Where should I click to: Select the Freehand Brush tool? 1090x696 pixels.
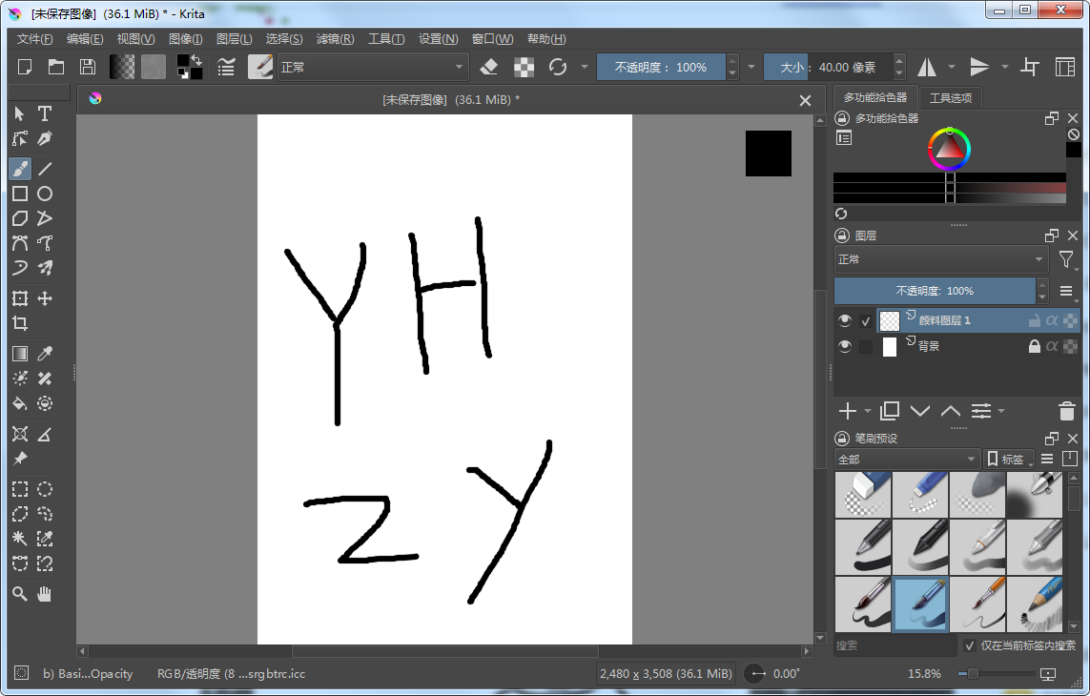coord(19,169)
